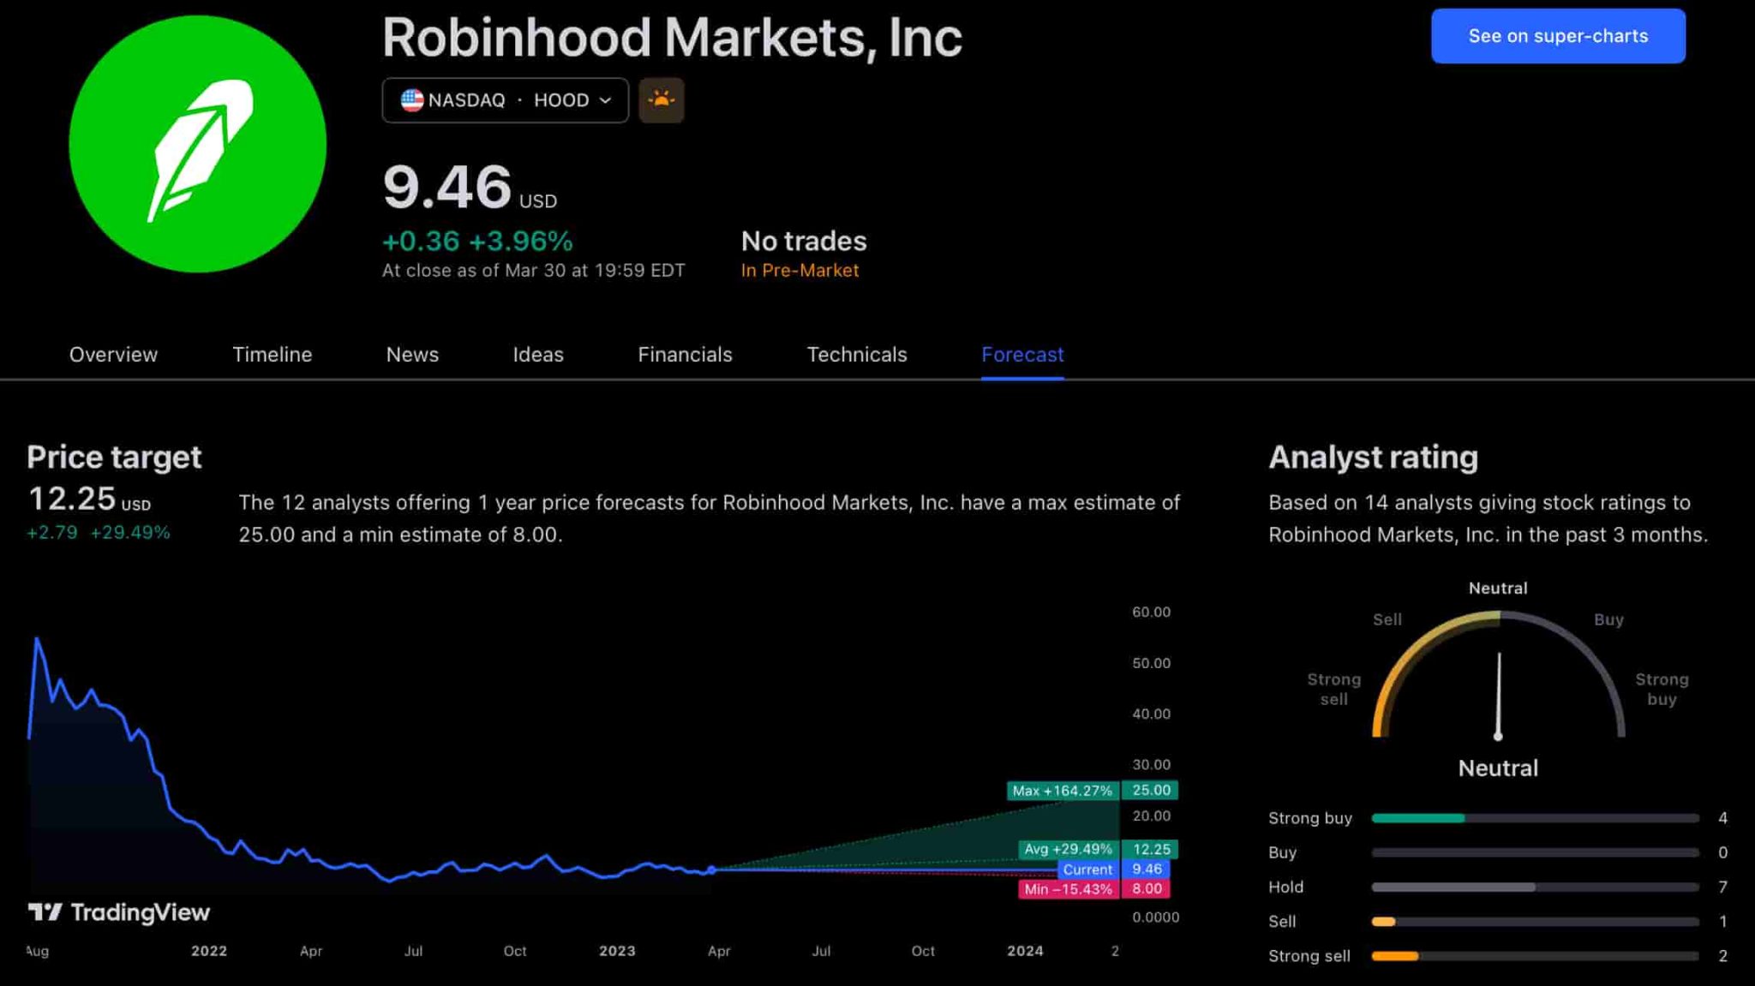This screenshot has width=1755, height=986.
Task: Click the Forecast tab
Action: pyautogui.click(x=1022, y=355)
